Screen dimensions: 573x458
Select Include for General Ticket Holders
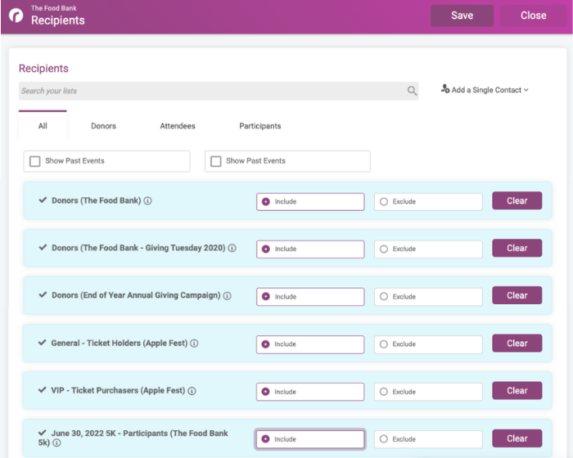point(310,344)
